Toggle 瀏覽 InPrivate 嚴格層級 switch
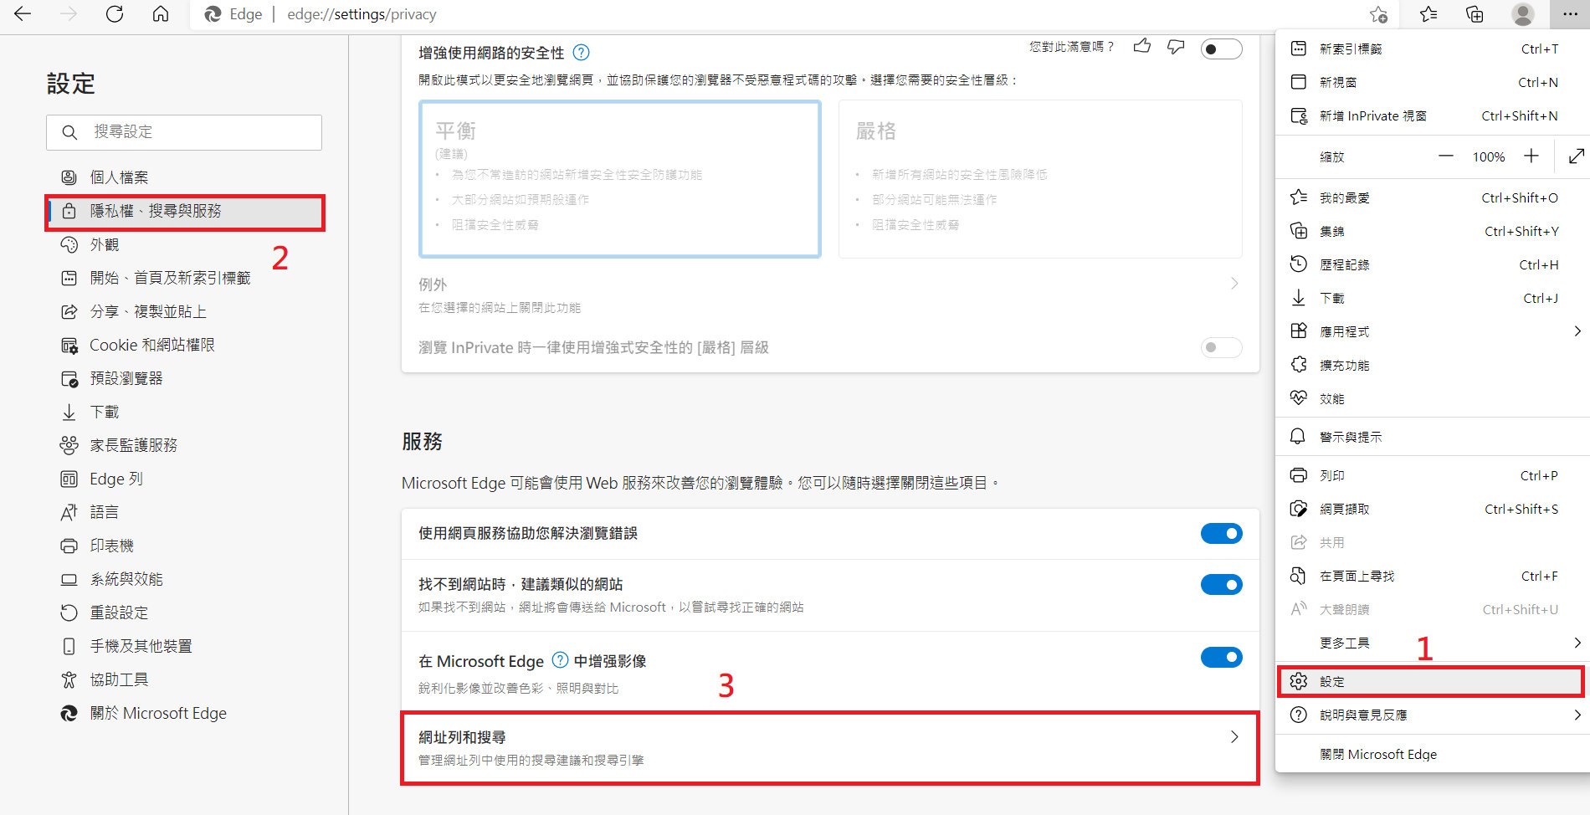 1221,347
